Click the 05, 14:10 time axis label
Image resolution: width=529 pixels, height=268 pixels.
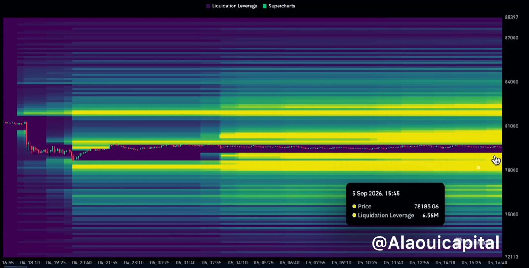tap(445, 263)
